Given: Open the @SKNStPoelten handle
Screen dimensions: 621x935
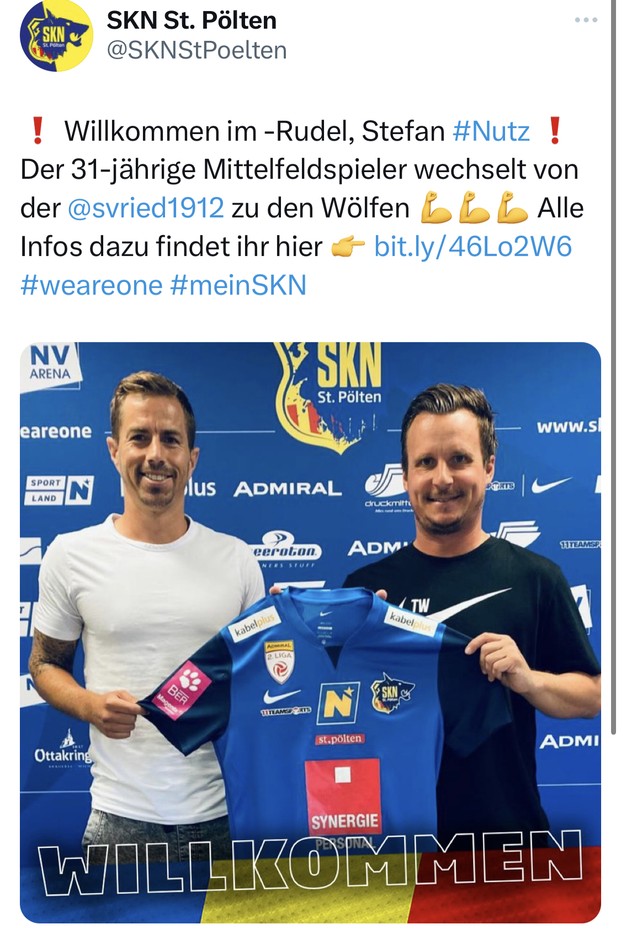Looking at the screenshot, I should click(197, 50).
